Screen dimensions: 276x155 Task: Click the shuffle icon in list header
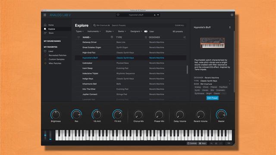(184, 37)
